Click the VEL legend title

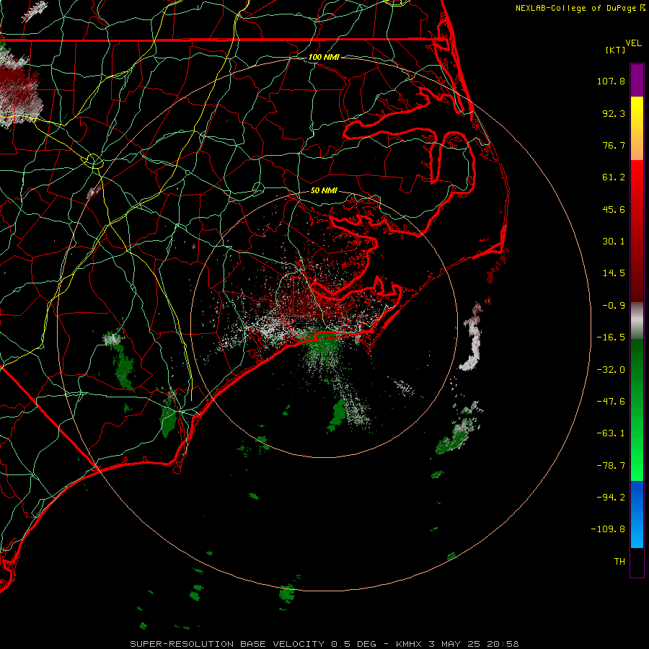[x=633, y=43]
